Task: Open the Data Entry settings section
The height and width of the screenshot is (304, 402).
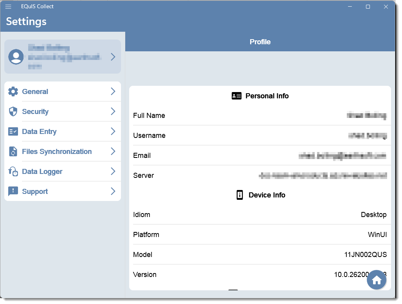Action: (x=63, y=131)
